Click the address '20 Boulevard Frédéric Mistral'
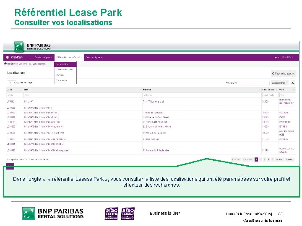Screen dimensions: 302x226 pyautogui.click(x=157, y=127)
